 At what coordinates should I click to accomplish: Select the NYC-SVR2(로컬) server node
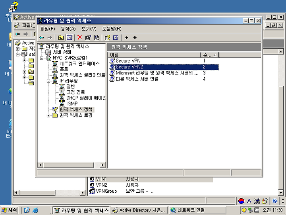tap(67, 58)
